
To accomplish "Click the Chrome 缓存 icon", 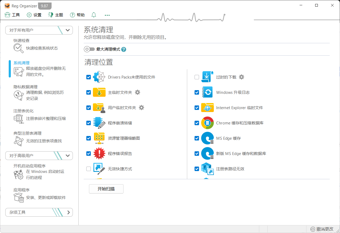I will (207, 123).
